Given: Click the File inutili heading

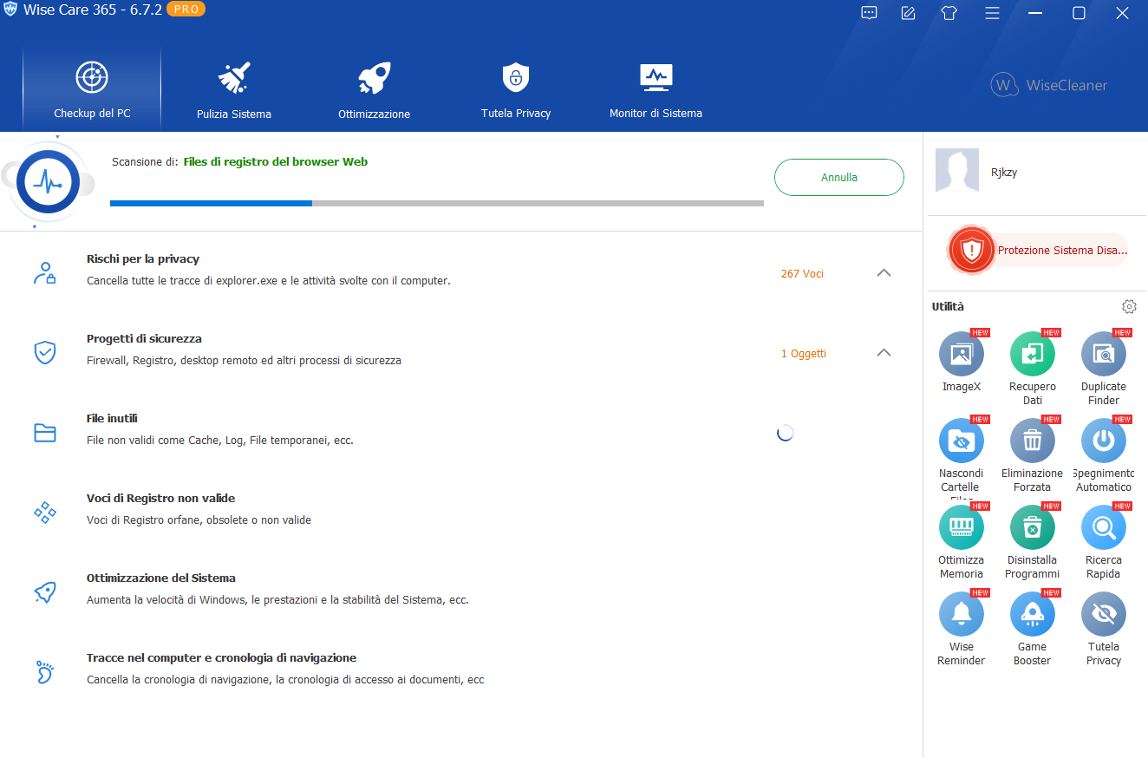Looking at the screenshot, I should 112,418.
